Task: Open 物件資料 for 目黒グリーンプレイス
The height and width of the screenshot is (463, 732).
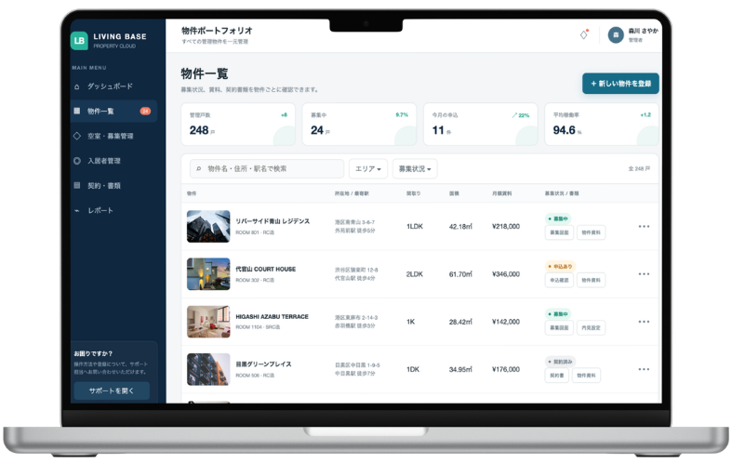Action: (586, 376)
